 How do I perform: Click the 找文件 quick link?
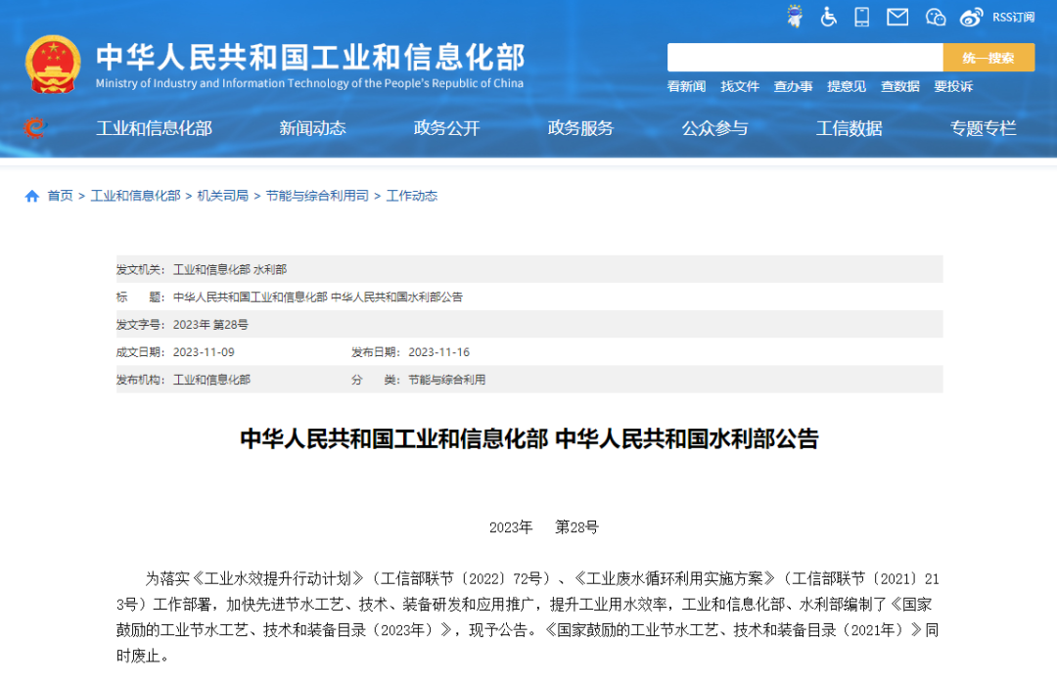740,86
